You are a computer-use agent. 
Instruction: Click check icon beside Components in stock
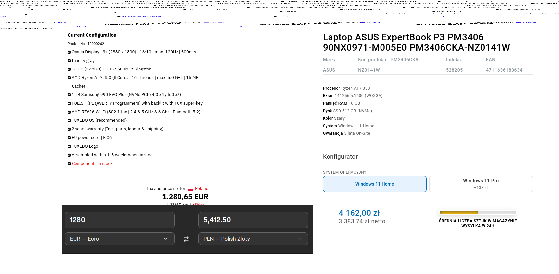click(x=69, y=164)
